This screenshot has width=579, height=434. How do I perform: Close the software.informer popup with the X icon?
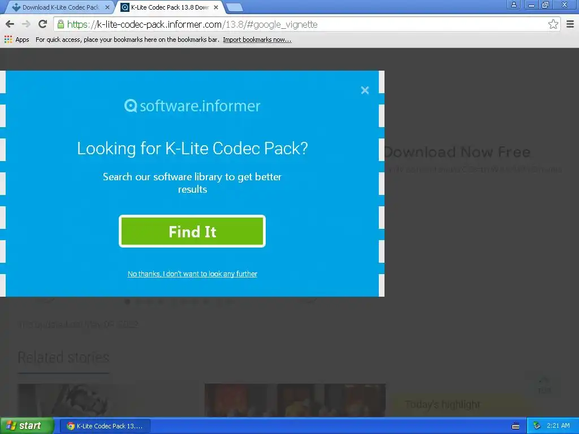[x=365, y=90]
